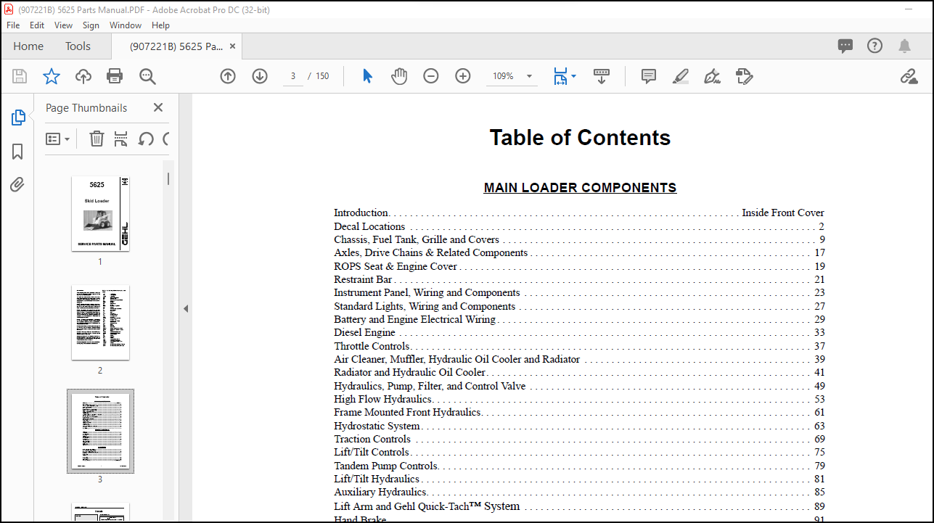This screenshot has height=523, width=934.
Task: Open the Attachments paperclip panel
Action: [x=18, y=185]
